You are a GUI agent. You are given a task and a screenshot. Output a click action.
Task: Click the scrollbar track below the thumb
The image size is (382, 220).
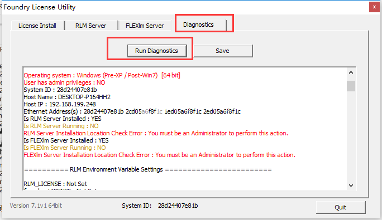(351, 136)
